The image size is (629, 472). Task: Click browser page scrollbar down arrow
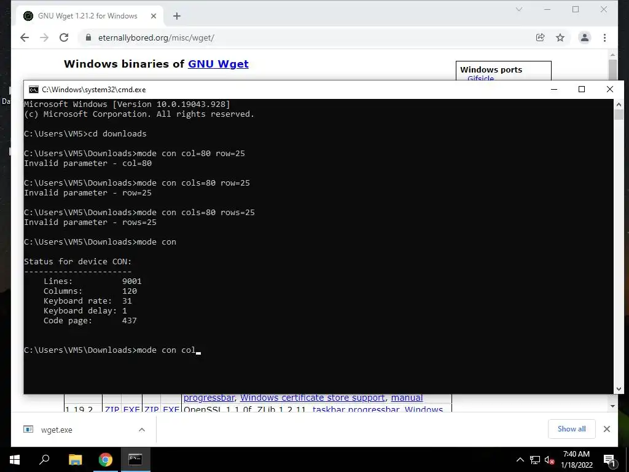[612, 406]
